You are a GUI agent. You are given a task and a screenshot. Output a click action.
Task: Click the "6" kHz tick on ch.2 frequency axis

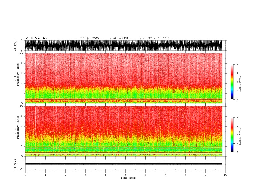(22, 127)
